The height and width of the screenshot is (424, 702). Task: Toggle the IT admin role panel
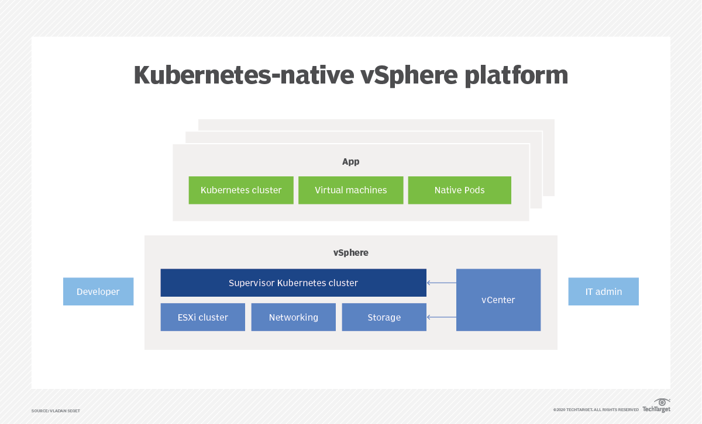[603, 291]
